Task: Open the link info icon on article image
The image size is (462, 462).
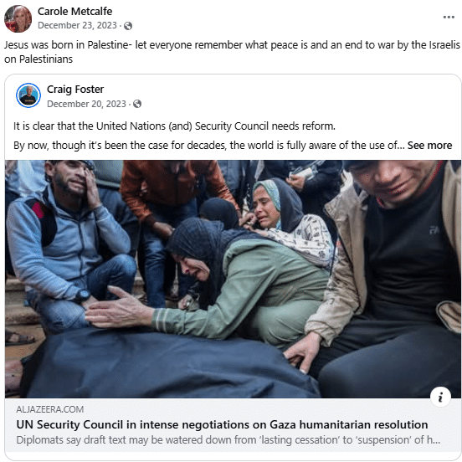Action: pyautogui.click(x=440, y=397)
